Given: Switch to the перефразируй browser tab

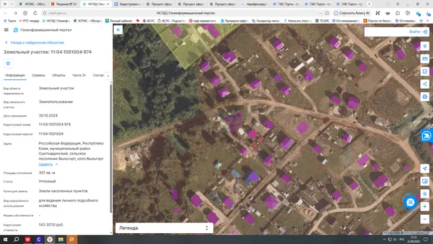Looking at the screenshot, I should pyautogui.click(x=254, y=4).
